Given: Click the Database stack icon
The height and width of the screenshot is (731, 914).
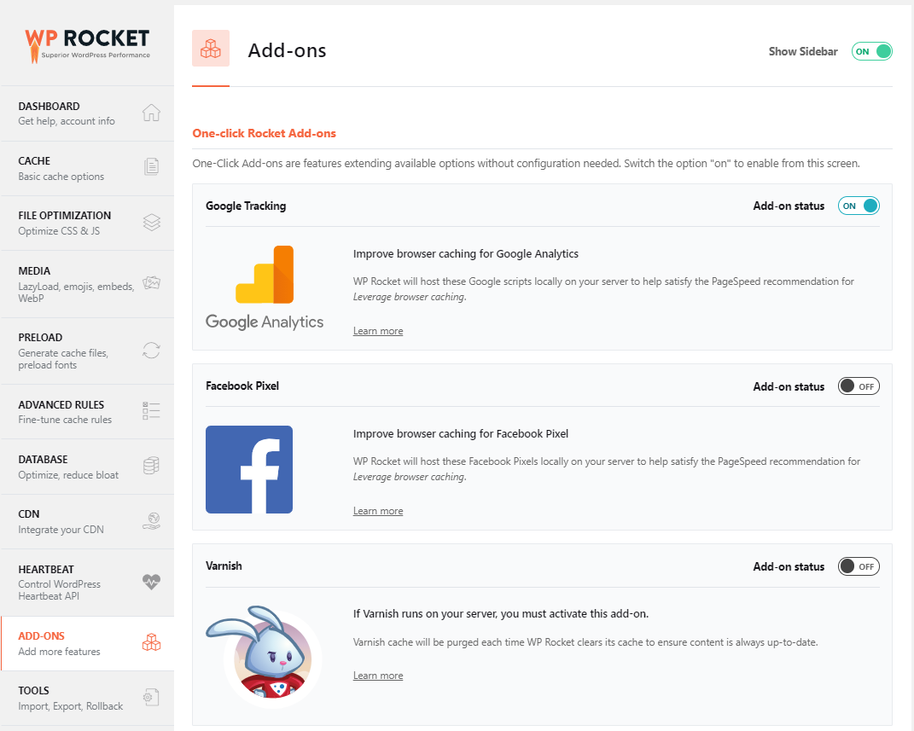Looking at the screenshot, I should coord(151,466).
